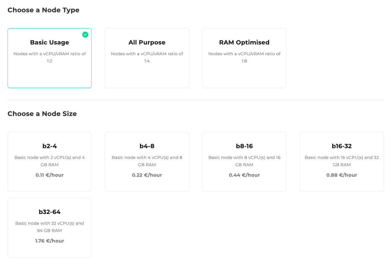Select the RAM Optimised node type
Screen dimensions: 392x266
[x=244, y=58]
